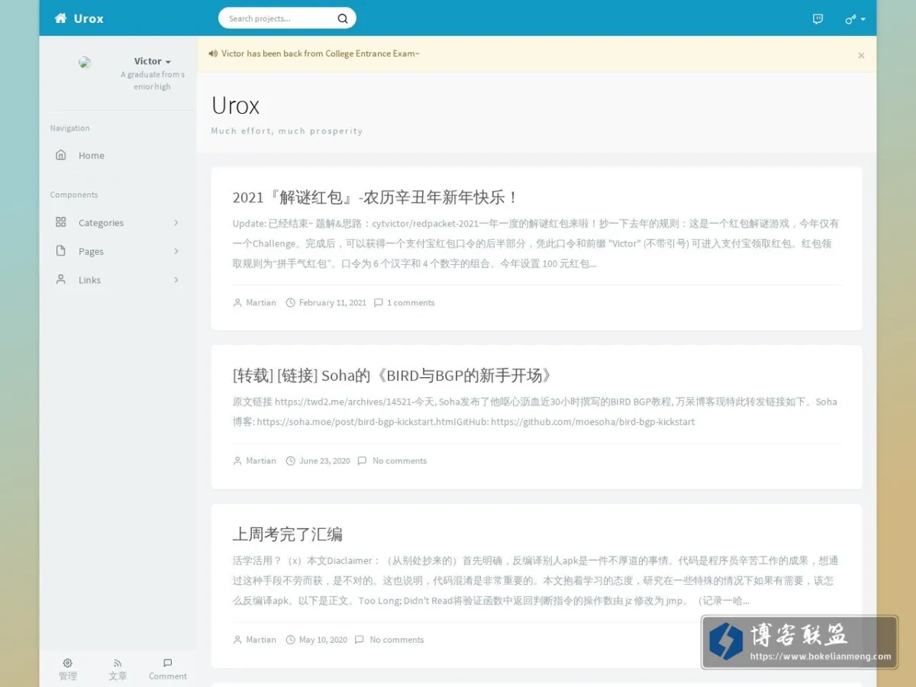Open post 2021『解谜红包』-农历辛丑年新年快乐！
Screen dimensions: 916x687
(x=376, y=197)
